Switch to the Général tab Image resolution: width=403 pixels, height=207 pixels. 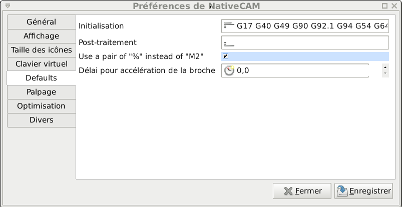click(x=42, y=22)
